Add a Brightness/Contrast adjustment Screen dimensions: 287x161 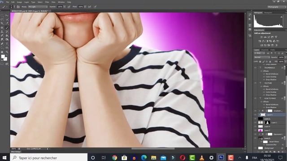coord(261,37)
